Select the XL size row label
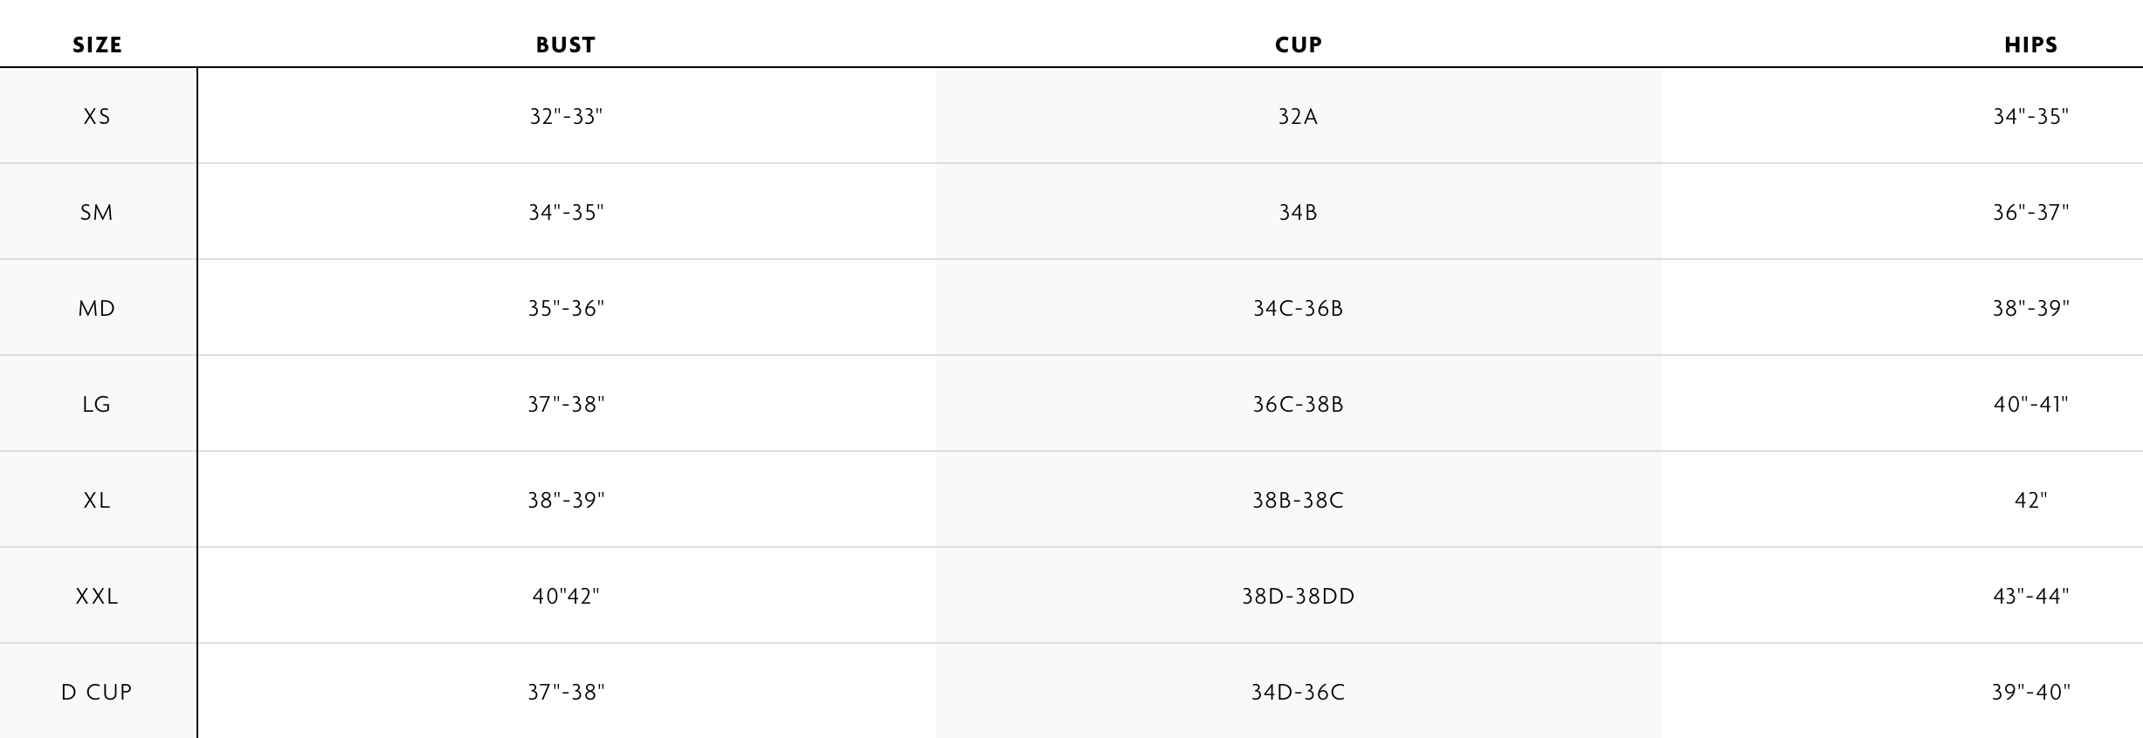 pyautogui.click(x=97, y=501)
